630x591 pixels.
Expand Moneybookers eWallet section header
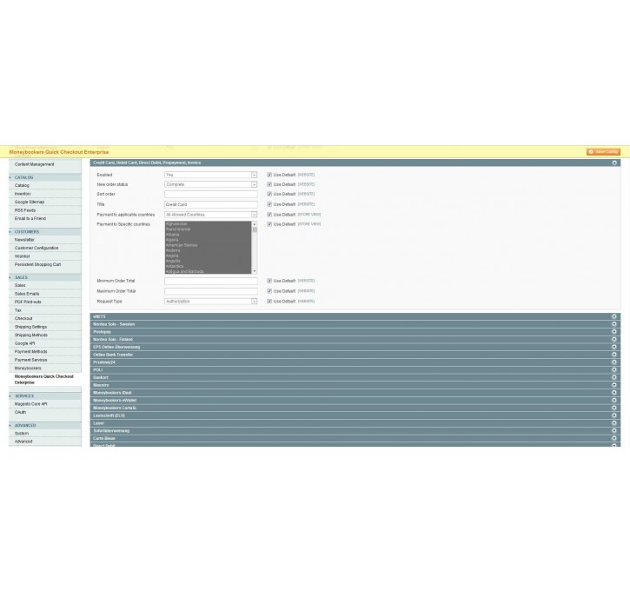[355, 401]
